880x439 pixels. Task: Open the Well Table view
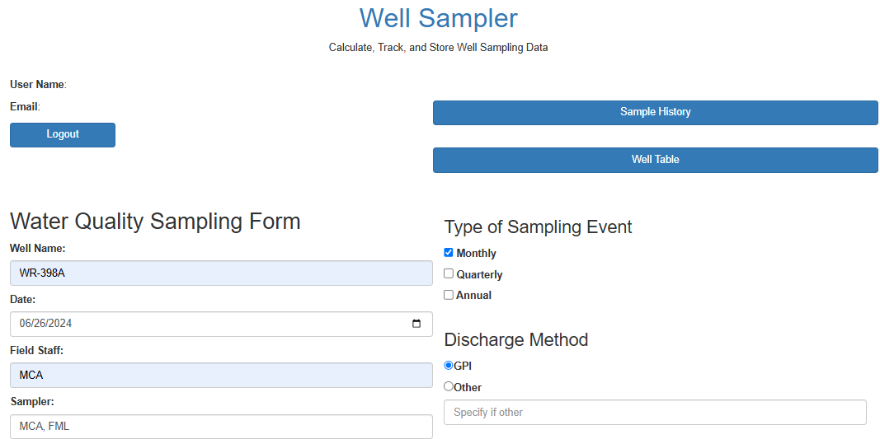655,161
